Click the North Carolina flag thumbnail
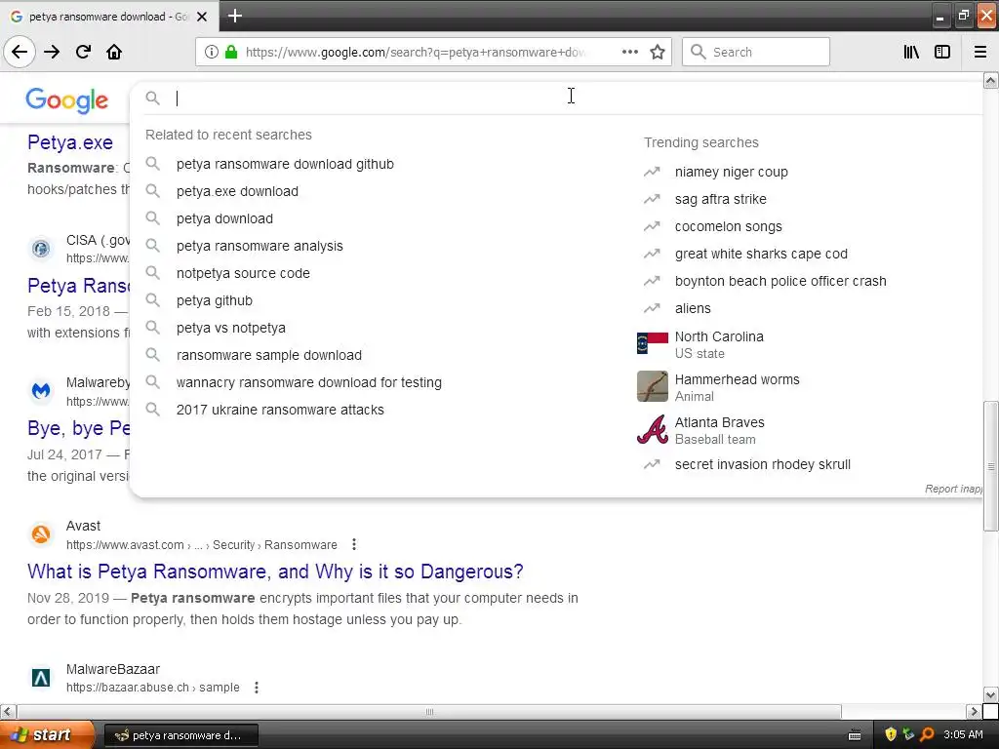999x749 pixels. pyautogui.click(x=653, y=344)
